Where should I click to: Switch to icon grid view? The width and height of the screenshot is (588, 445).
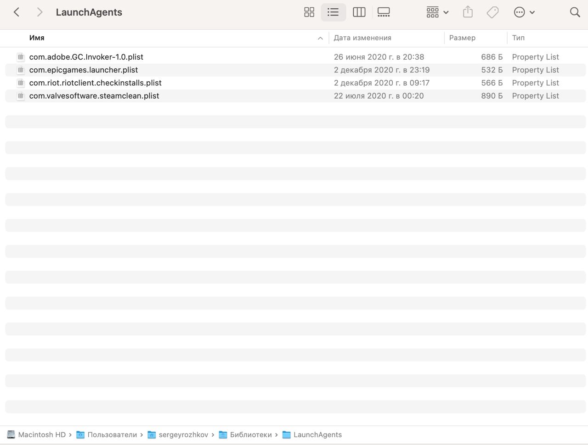[x=309, y=12]
